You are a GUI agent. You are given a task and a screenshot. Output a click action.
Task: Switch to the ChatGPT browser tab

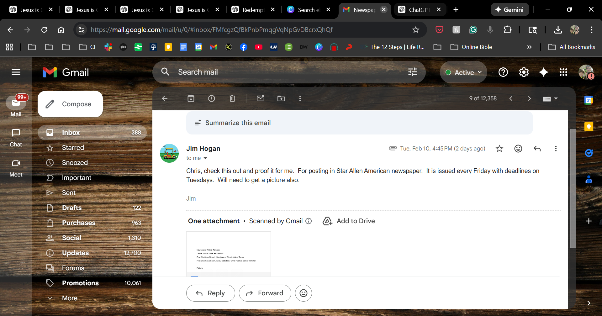tap(419, 10)
